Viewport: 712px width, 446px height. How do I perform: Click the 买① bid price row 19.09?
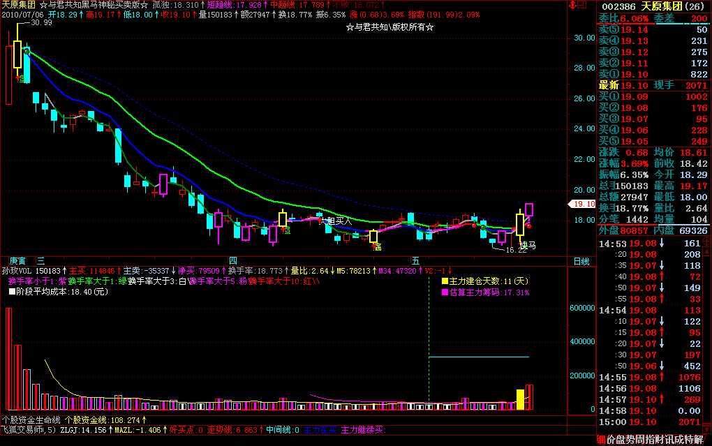(x=653, y=97)
